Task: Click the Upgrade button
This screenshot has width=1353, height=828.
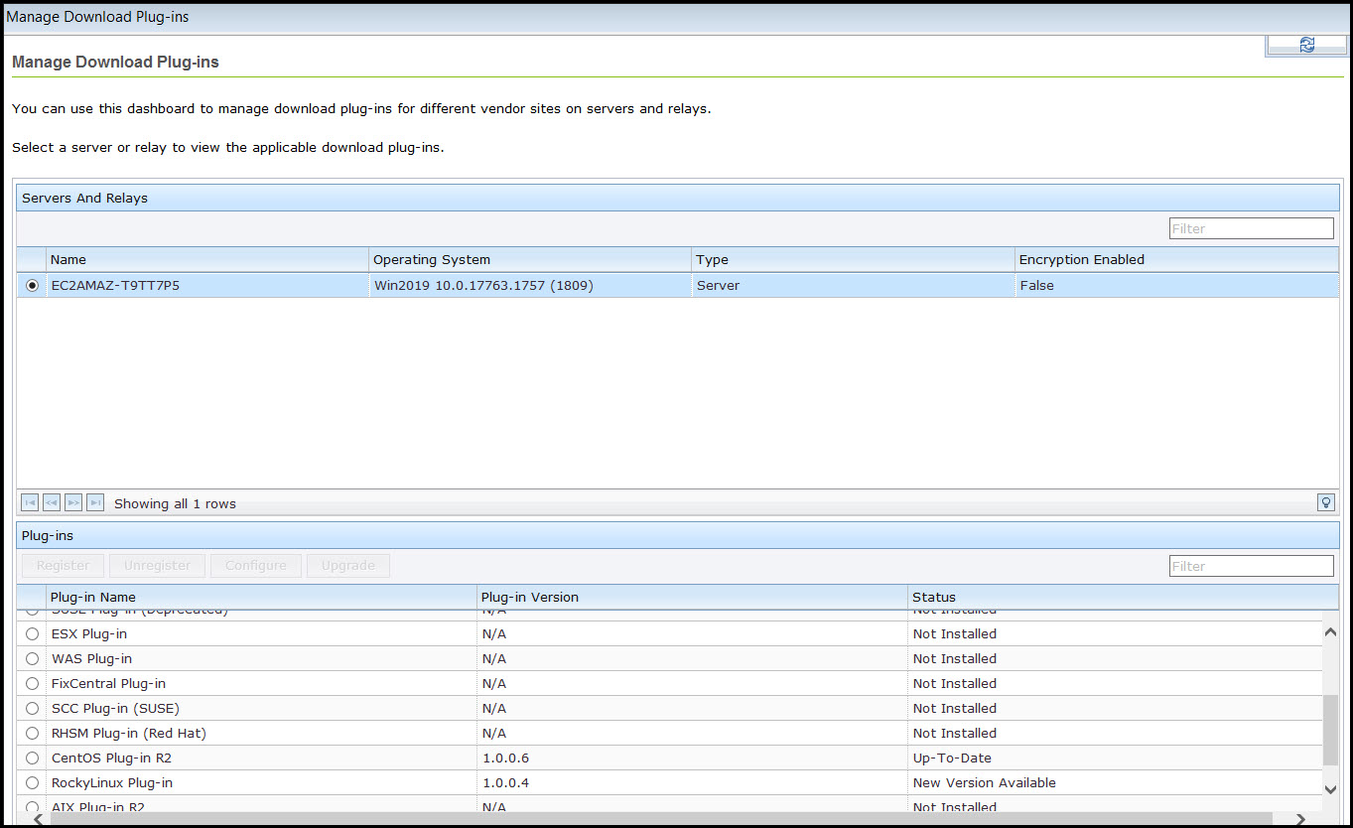Action: (x=348, y=566)
